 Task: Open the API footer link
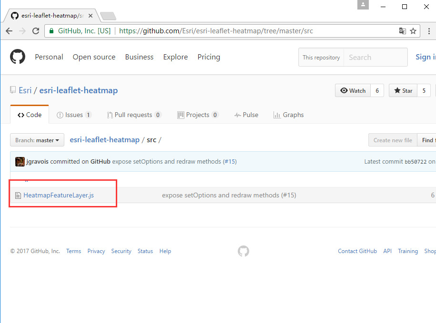[x=387, y=251]
